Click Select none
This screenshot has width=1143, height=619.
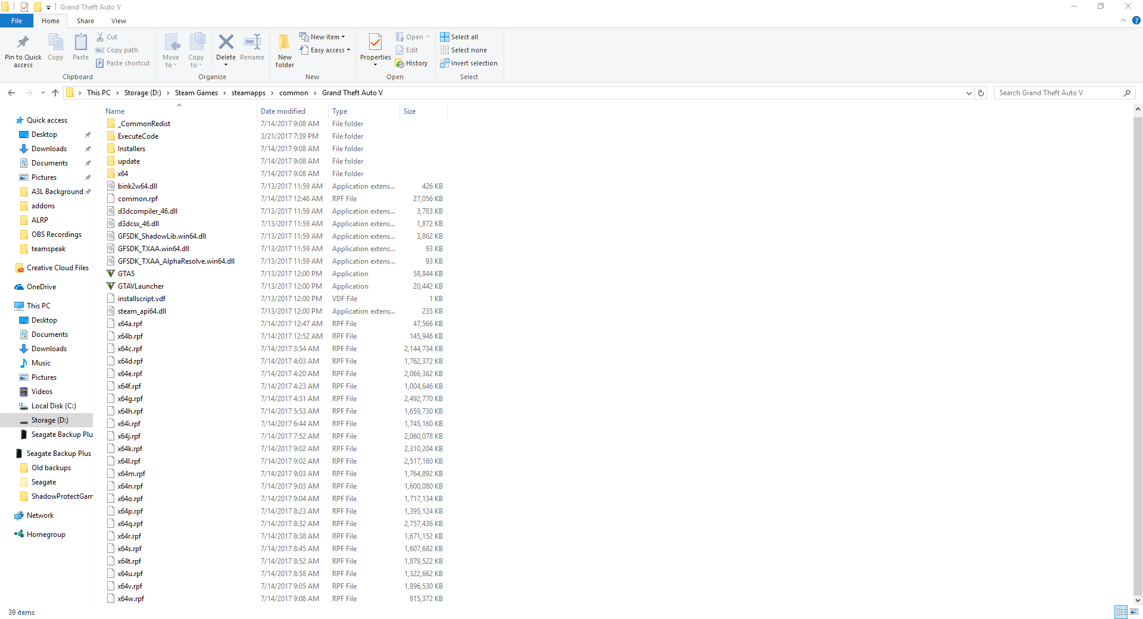[x=464, y=50]
